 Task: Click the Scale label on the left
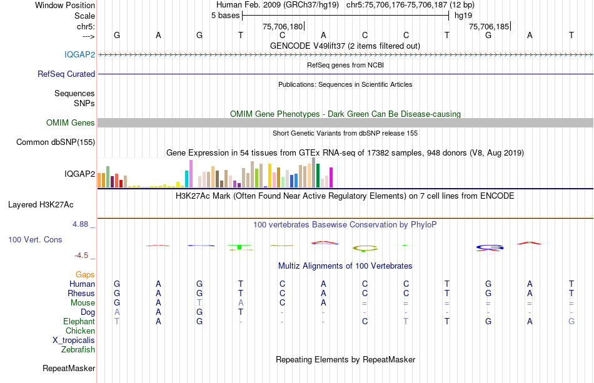[x=84, y=16]
